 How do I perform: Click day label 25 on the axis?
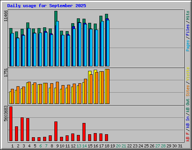(146, 146)
